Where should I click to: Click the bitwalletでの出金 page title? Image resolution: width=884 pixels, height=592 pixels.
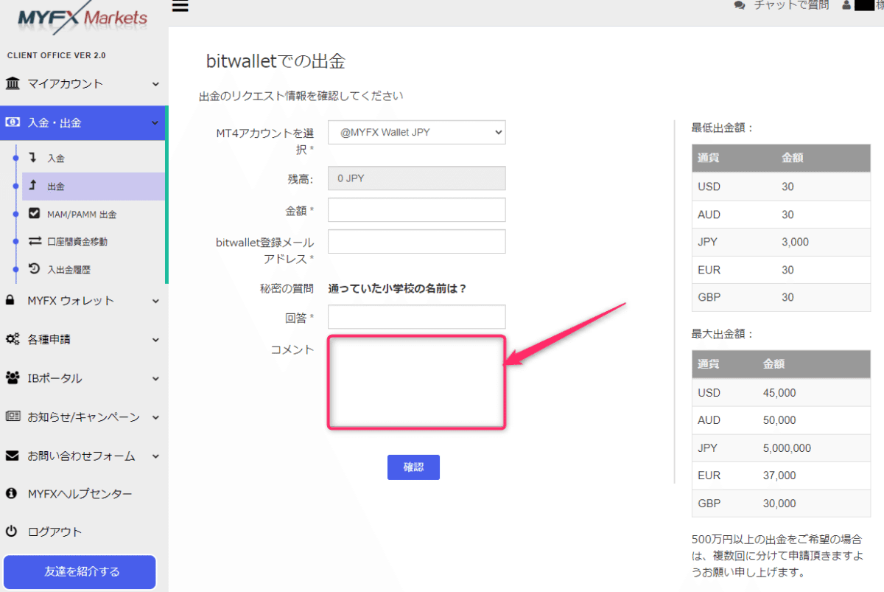tap(276, 61)
